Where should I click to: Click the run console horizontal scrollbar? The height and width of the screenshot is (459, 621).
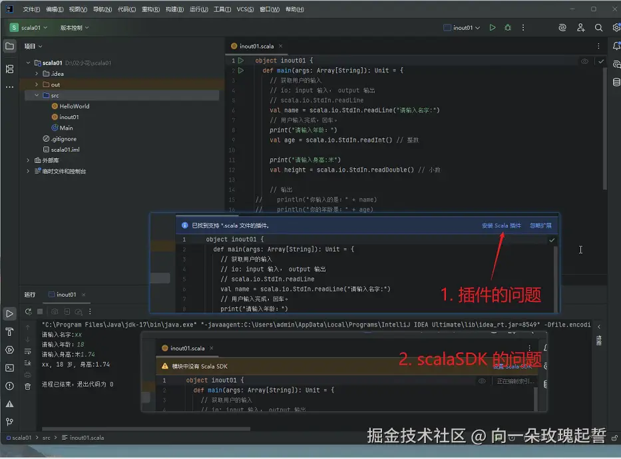pos(146,428)
